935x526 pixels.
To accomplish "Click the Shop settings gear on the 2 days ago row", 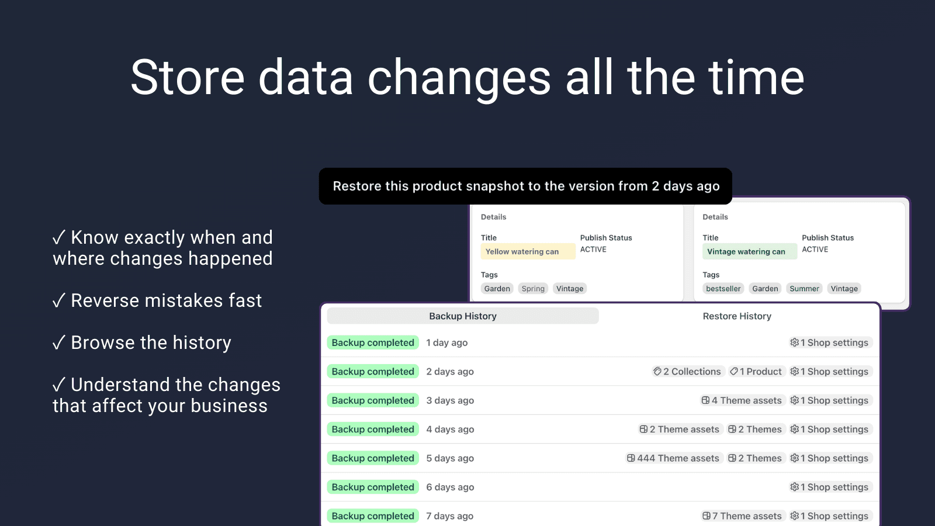I will (x=795, y=371).
